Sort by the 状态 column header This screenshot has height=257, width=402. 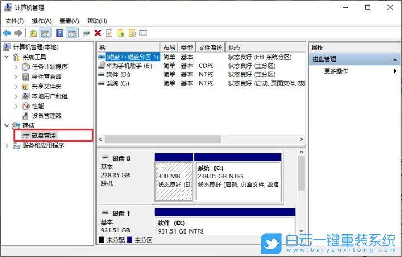point(265,47)
